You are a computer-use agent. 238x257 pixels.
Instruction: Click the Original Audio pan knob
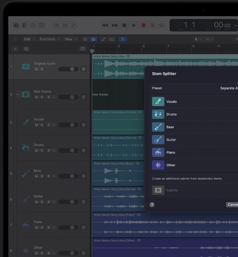(x=84, y=69)
